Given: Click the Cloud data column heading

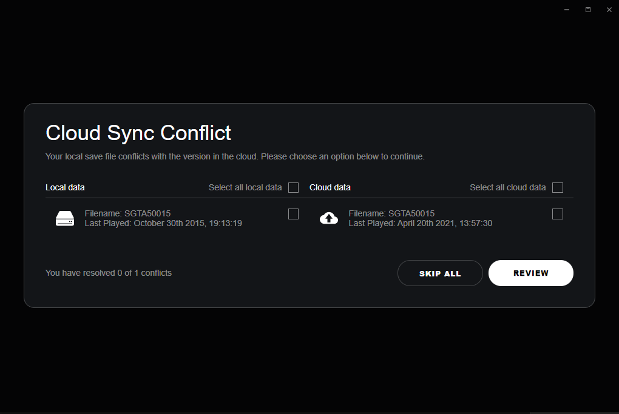Looking at the screenshot, I should tap(330, 187).
